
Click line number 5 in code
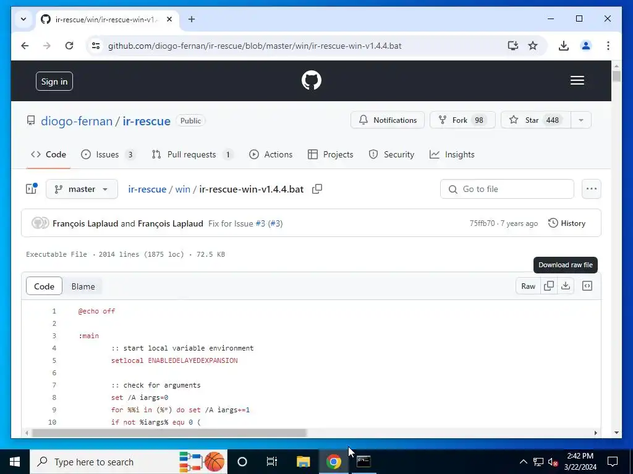pyautogui.click(x=54, y=360)
